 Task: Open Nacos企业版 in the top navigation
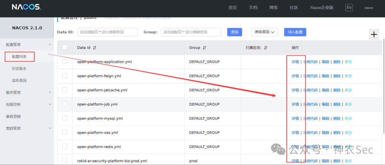322,7
